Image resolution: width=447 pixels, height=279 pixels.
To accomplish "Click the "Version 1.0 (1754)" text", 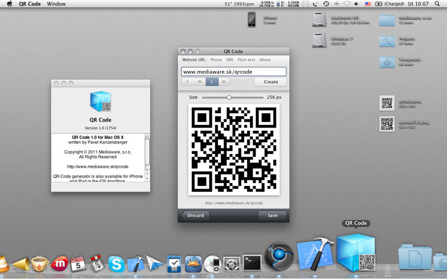I will point(101,128).
